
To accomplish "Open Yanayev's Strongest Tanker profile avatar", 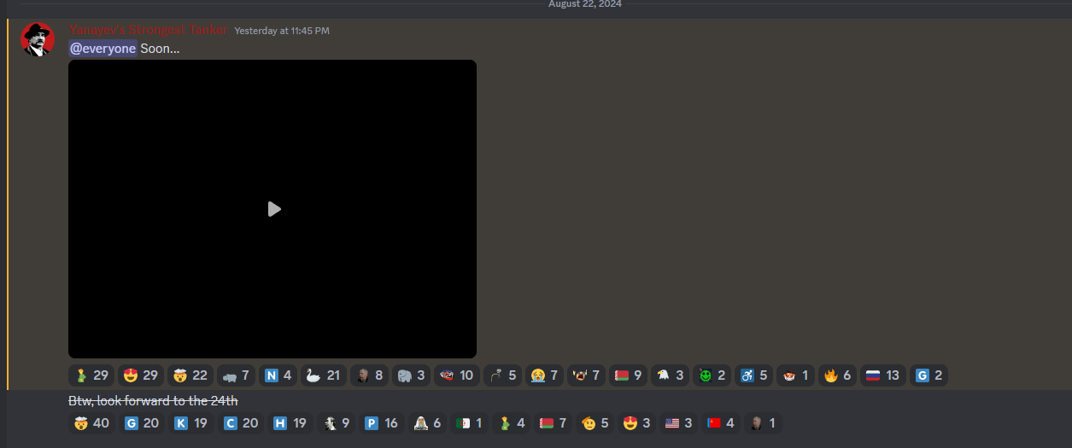I will [x=38, y=40].
